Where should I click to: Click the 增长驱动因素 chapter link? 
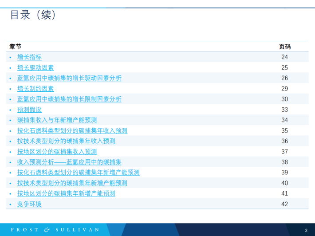35,68
